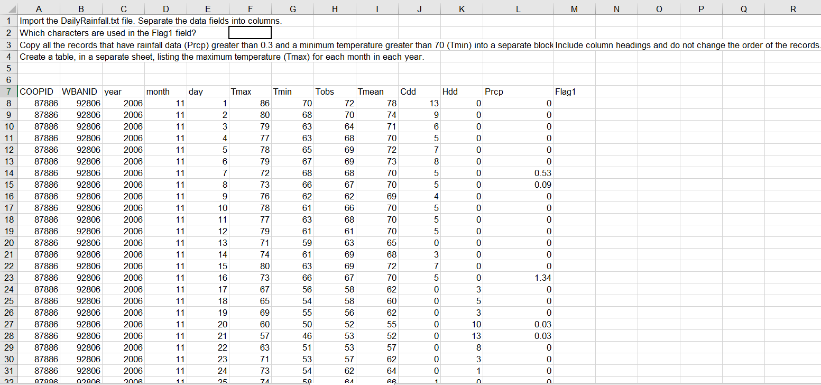Screen dimensions: 821x385
Task: Select the COOPID header cell
Action: point(32,91)
